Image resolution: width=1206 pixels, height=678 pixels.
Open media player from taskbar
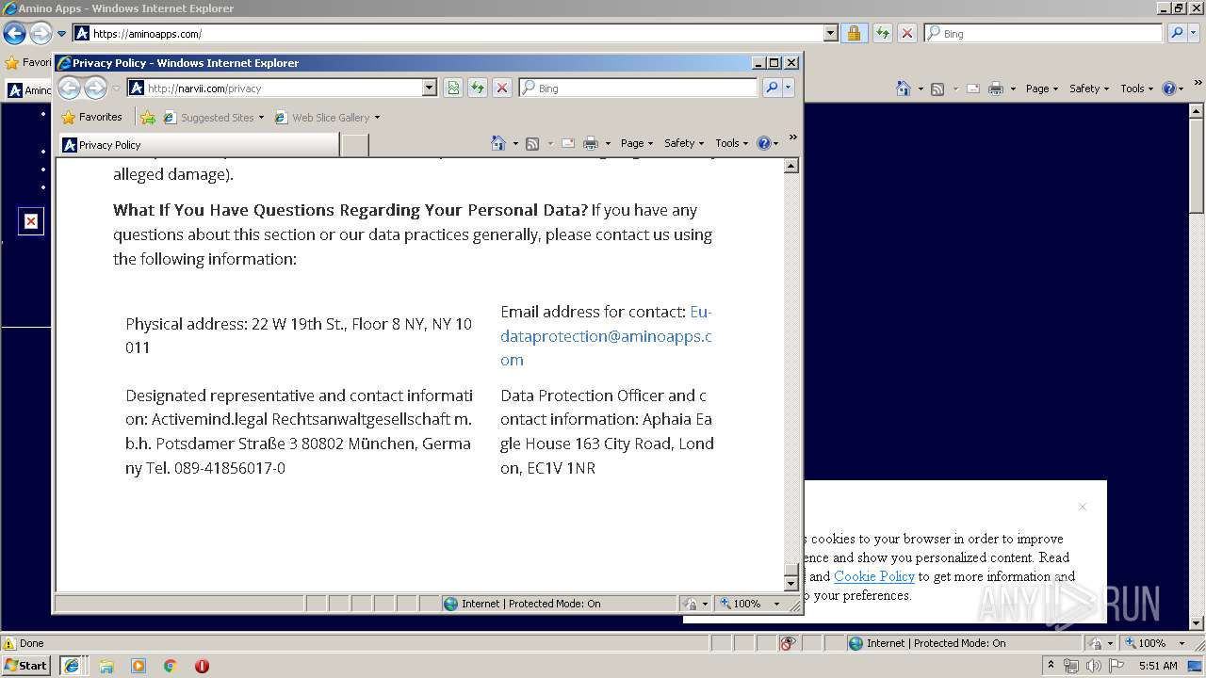point(139,666)
